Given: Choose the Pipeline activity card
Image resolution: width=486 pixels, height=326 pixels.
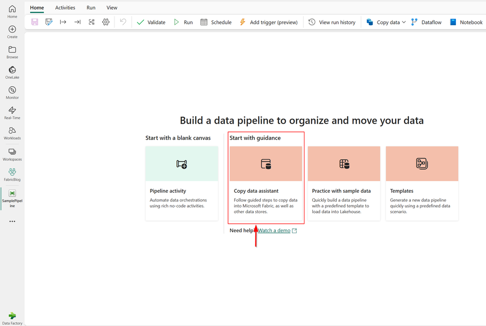Looking at the screenshot, I should pos(181,183).
